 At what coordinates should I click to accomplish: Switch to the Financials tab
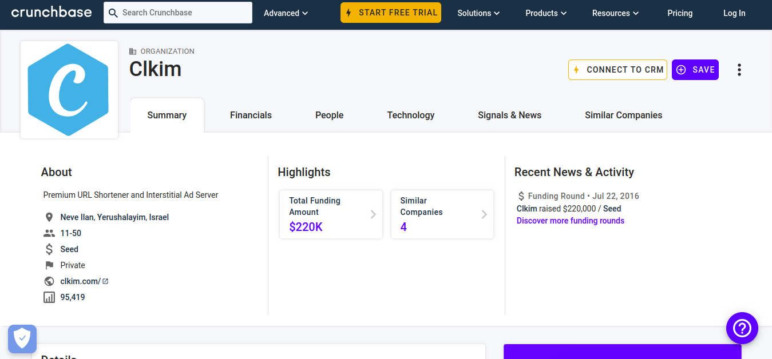251,115
